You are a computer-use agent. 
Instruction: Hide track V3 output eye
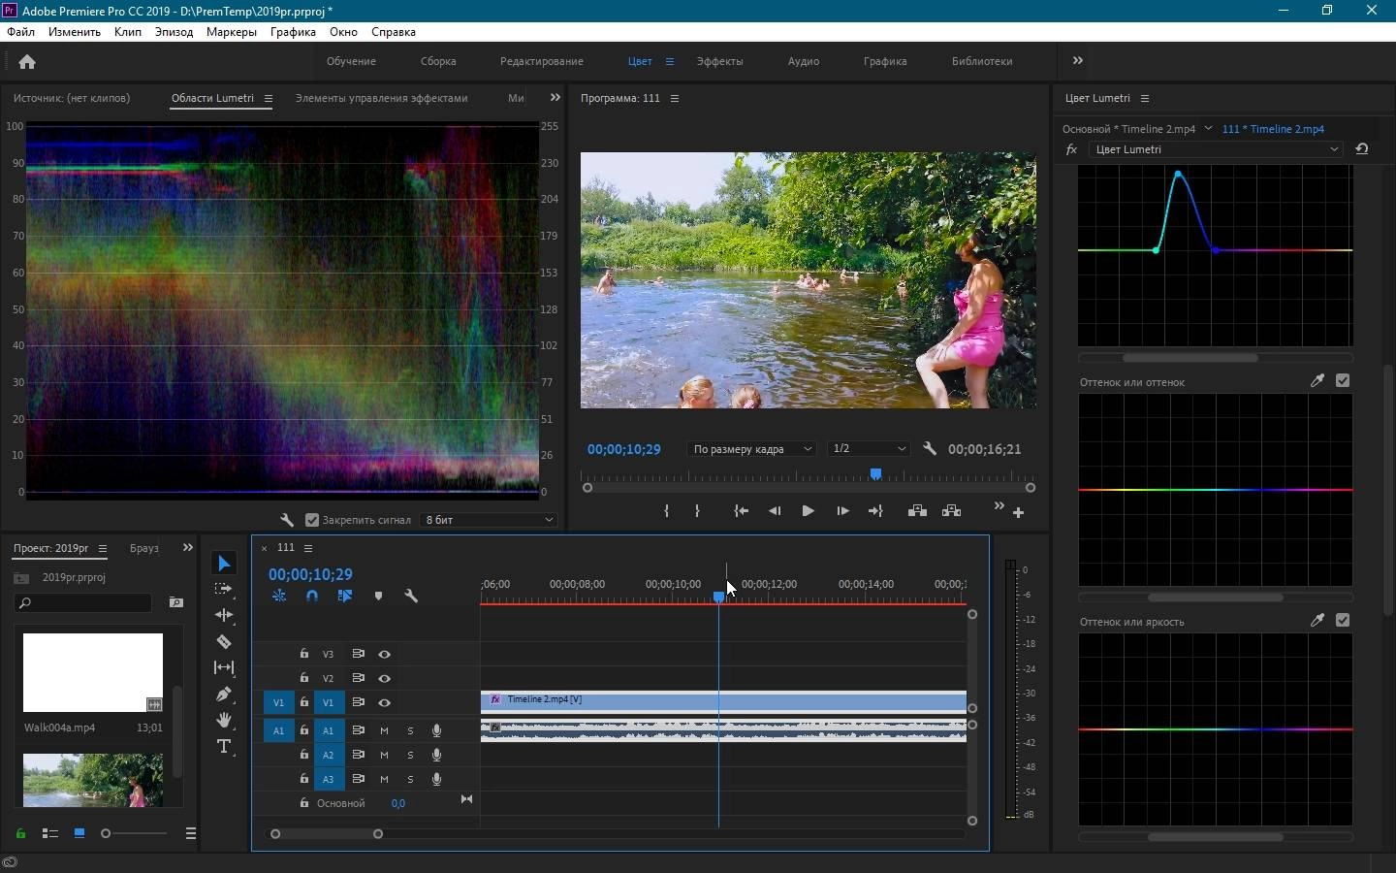(x=385, y=655)
